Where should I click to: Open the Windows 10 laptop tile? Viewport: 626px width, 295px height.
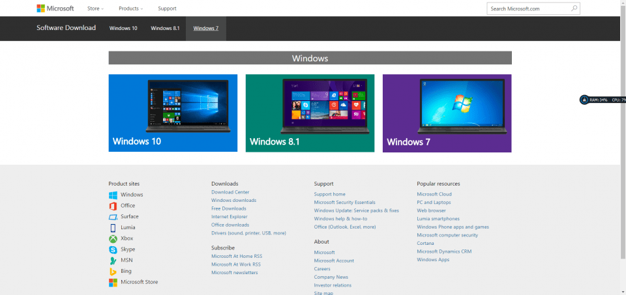pos(173,113)
